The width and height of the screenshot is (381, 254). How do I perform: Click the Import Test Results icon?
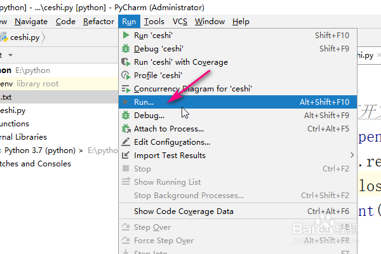tap(126, 156)
